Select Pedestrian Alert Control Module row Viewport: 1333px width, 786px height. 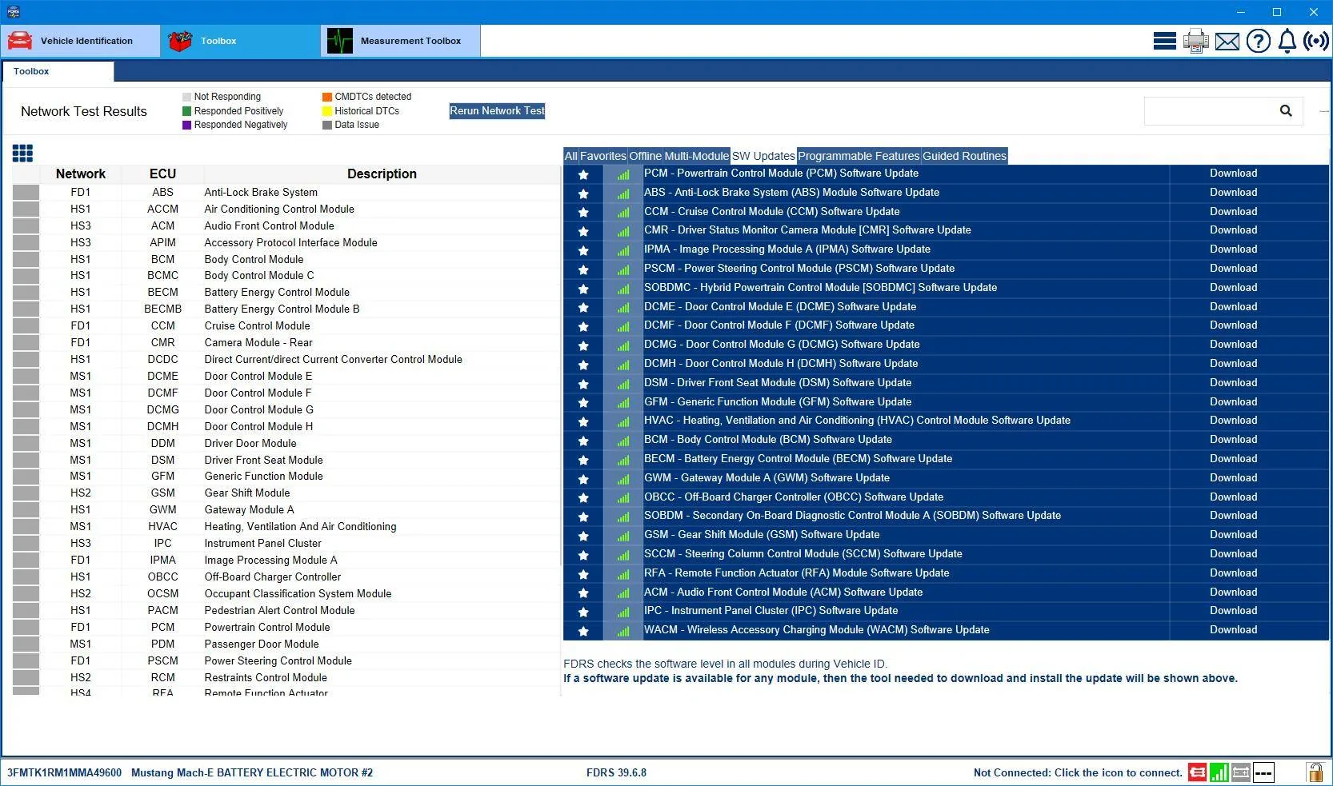286,610
